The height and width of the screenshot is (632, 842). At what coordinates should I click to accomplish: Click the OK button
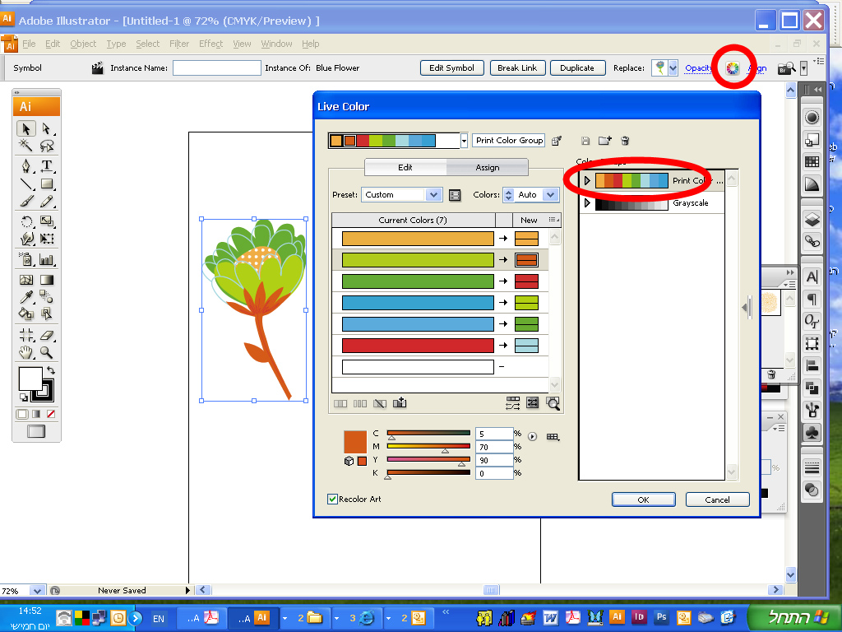click(643, 500)
